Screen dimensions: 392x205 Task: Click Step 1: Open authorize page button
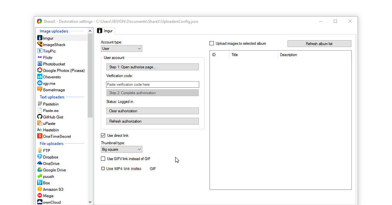coord(153,67)
